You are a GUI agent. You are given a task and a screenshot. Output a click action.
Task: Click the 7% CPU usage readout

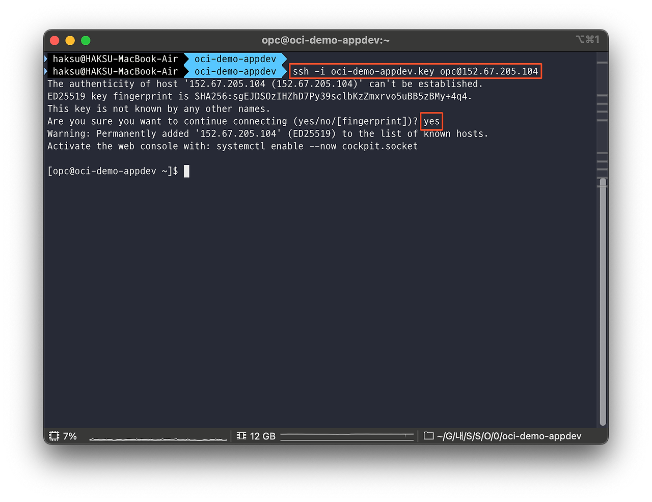[x=70, y=436]
